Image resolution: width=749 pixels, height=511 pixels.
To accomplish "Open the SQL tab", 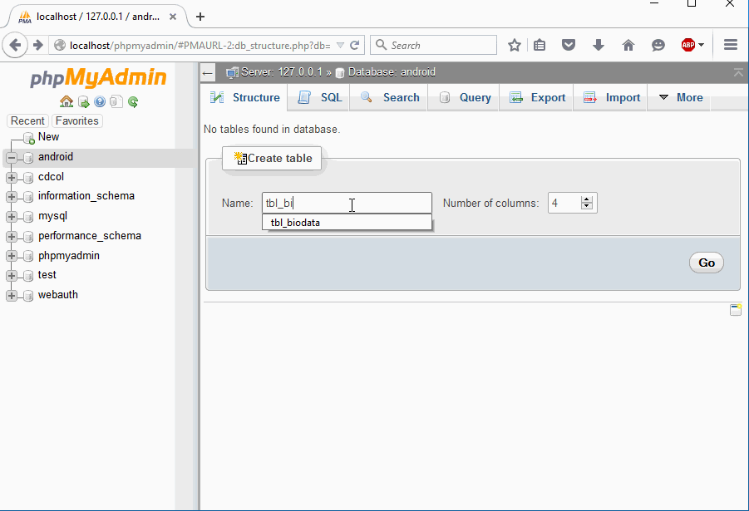I will tap(319, 97).
